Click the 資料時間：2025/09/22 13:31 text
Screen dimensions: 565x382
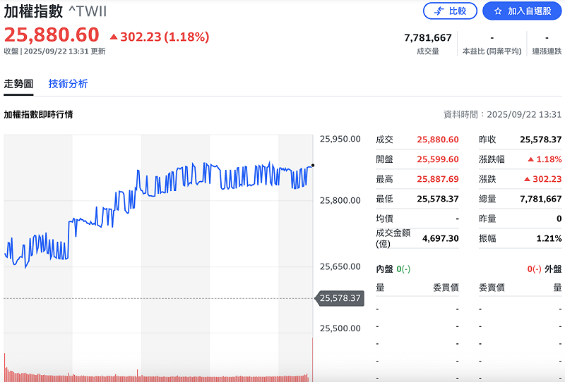point(502,114)
